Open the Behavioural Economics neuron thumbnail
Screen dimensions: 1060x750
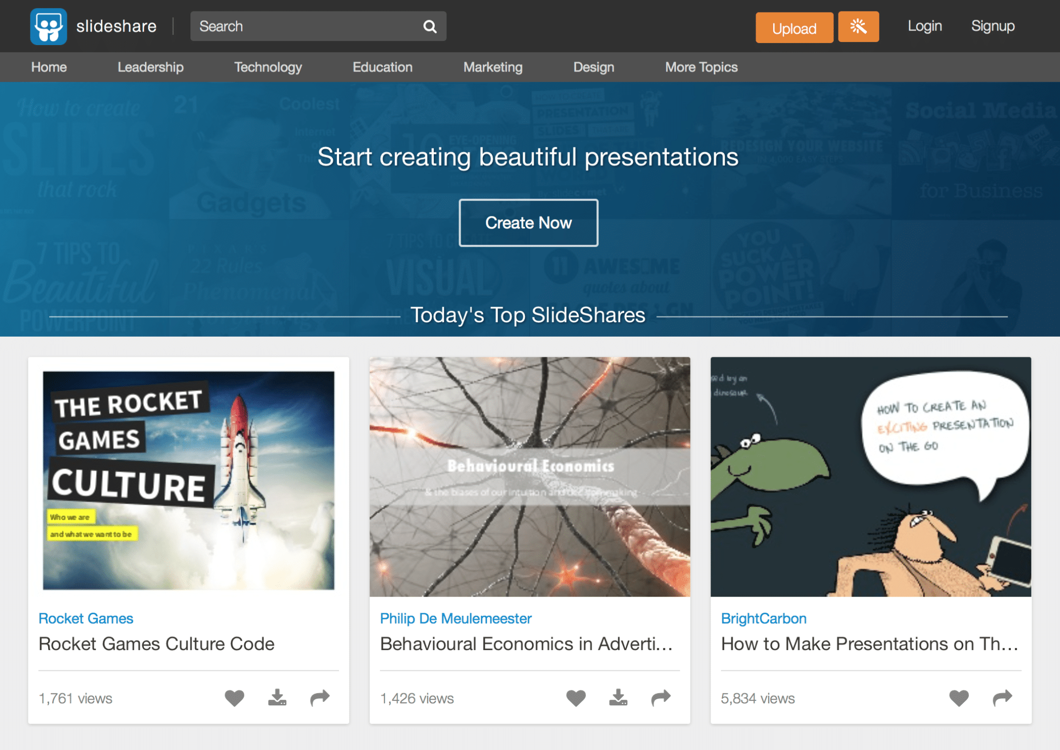(x=530, y=477)
